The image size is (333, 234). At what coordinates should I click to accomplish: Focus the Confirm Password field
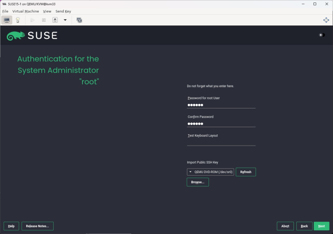(221, 124)
